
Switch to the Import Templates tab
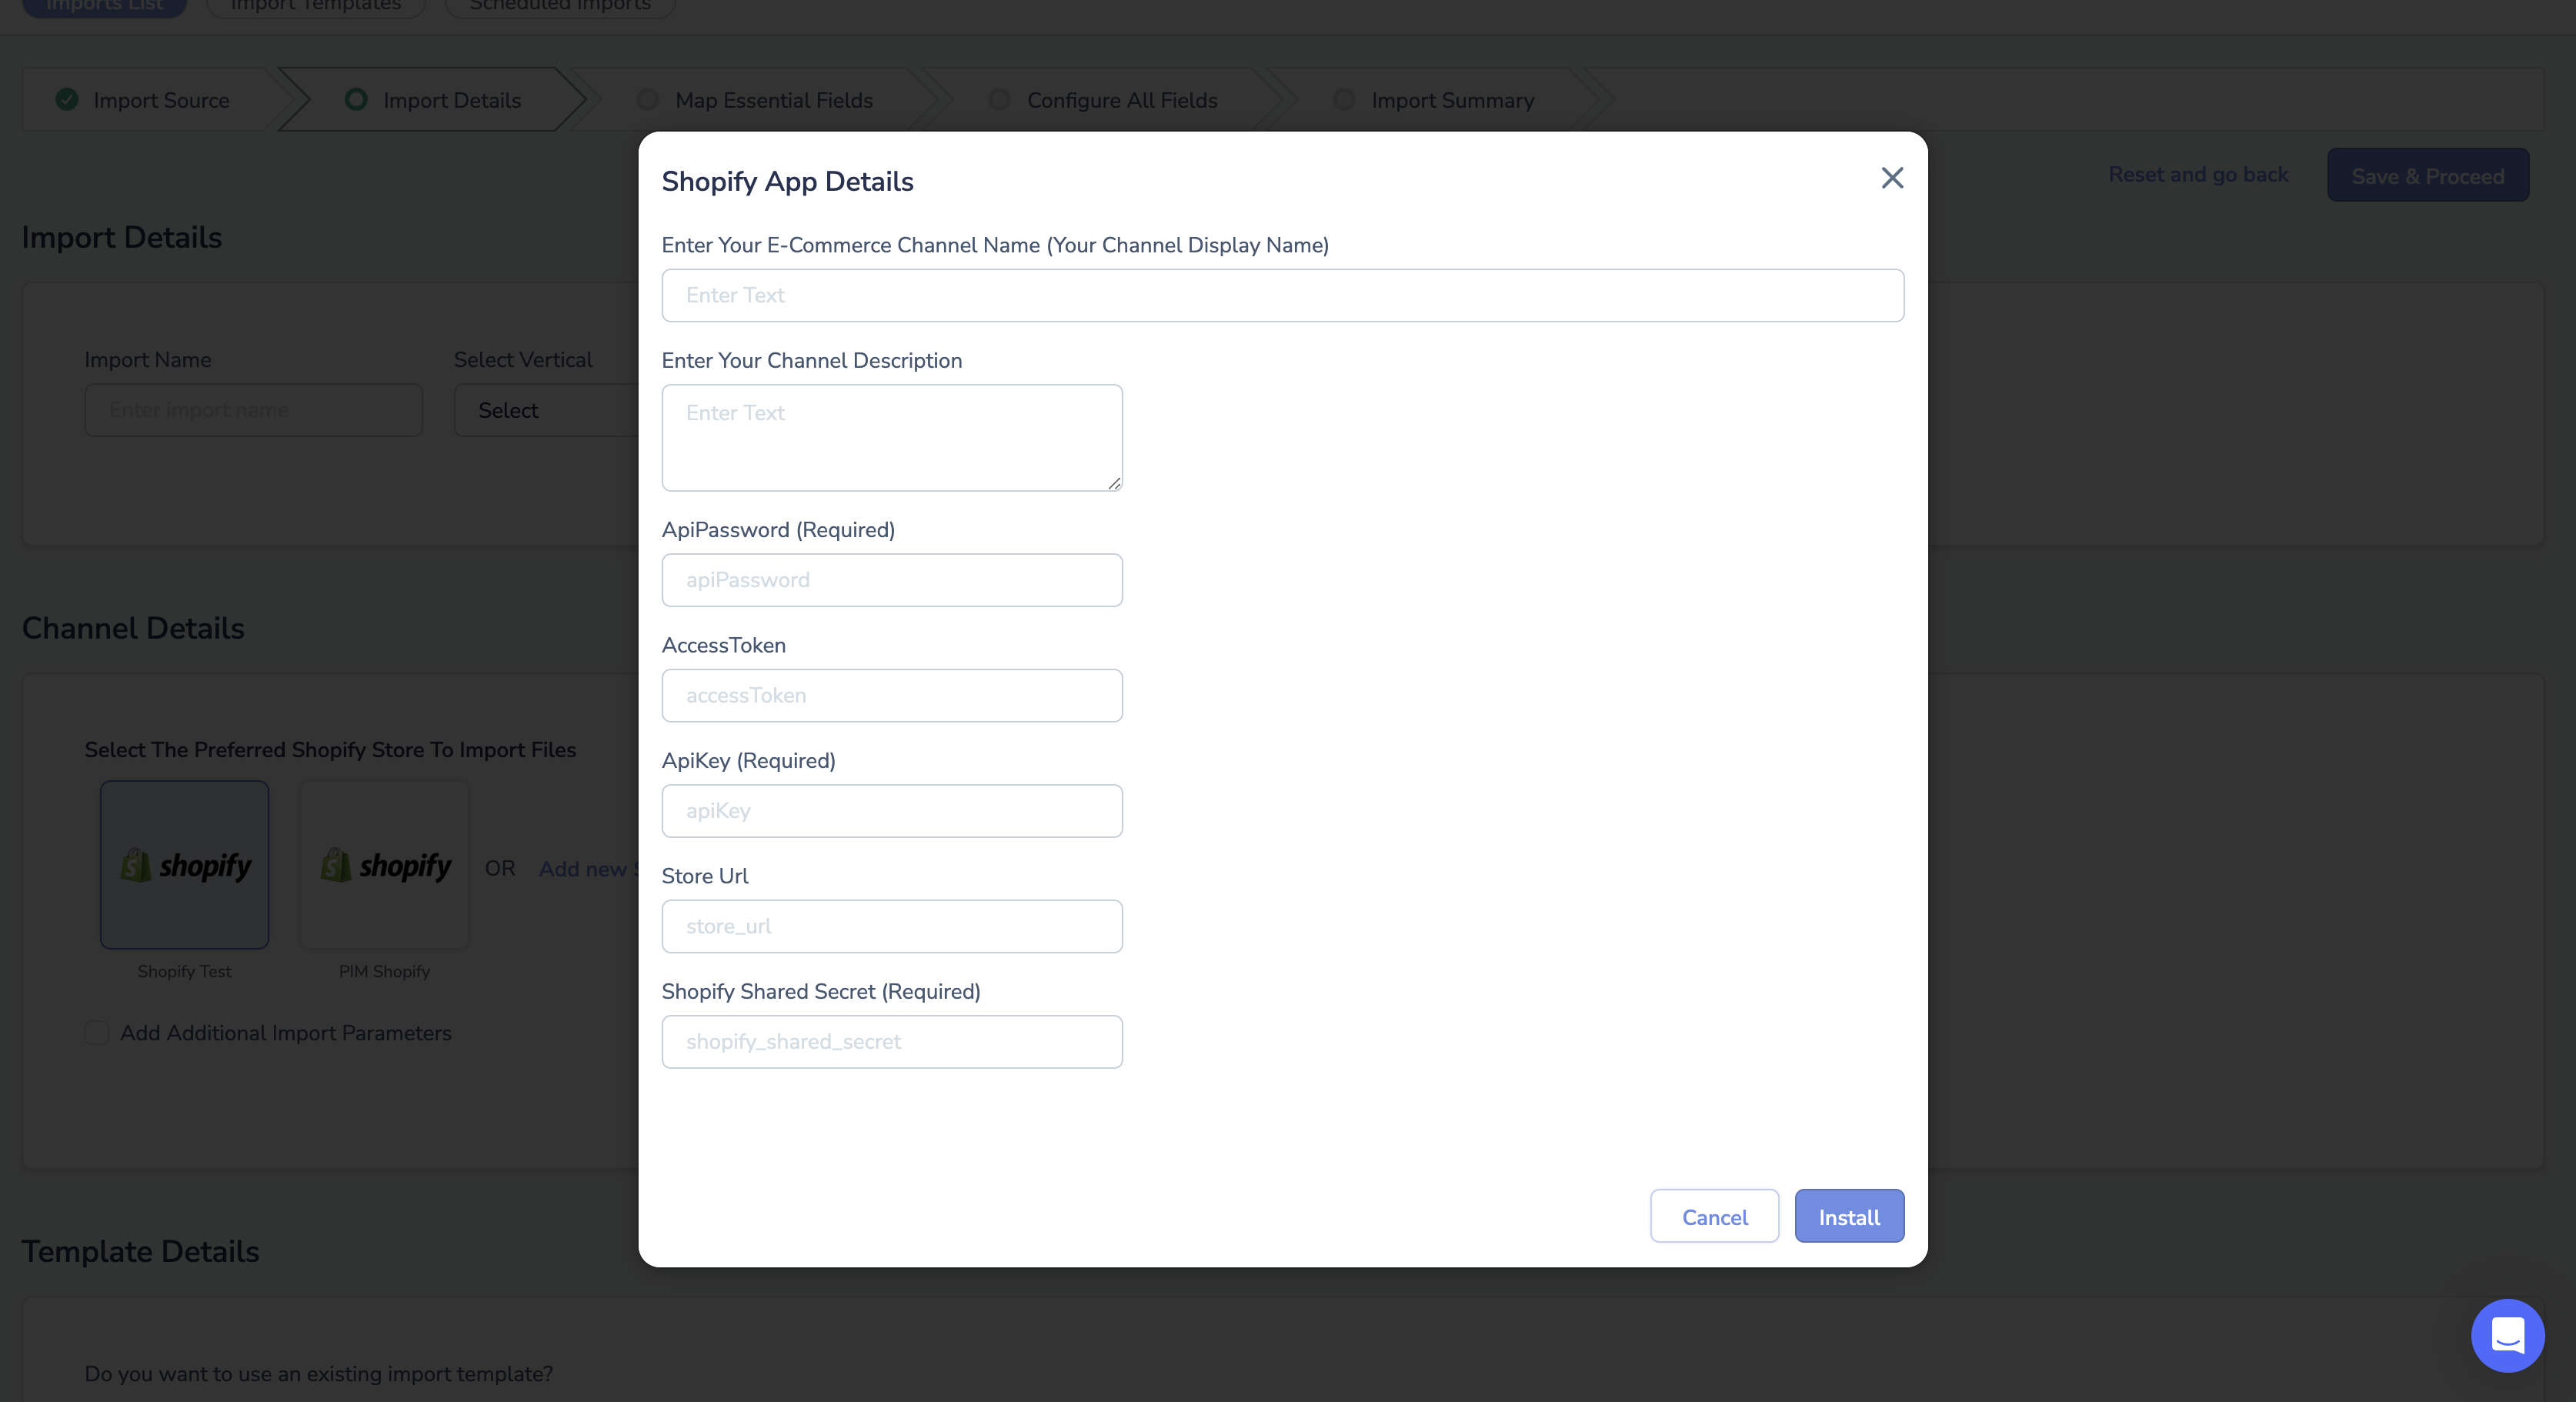coord(316,5)
